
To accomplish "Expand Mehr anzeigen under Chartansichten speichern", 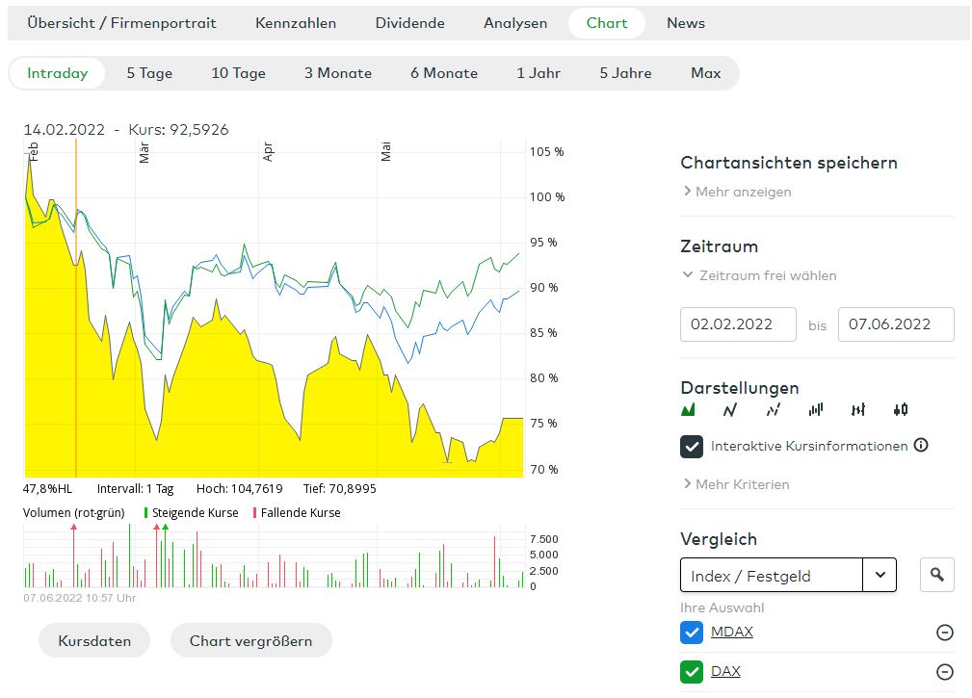I will pyautogui.click(x=737, y=192).
